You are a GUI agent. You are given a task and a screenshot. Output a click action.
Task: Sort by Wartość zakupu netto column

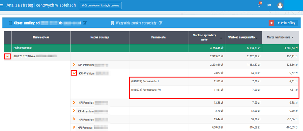pos(243,37)
